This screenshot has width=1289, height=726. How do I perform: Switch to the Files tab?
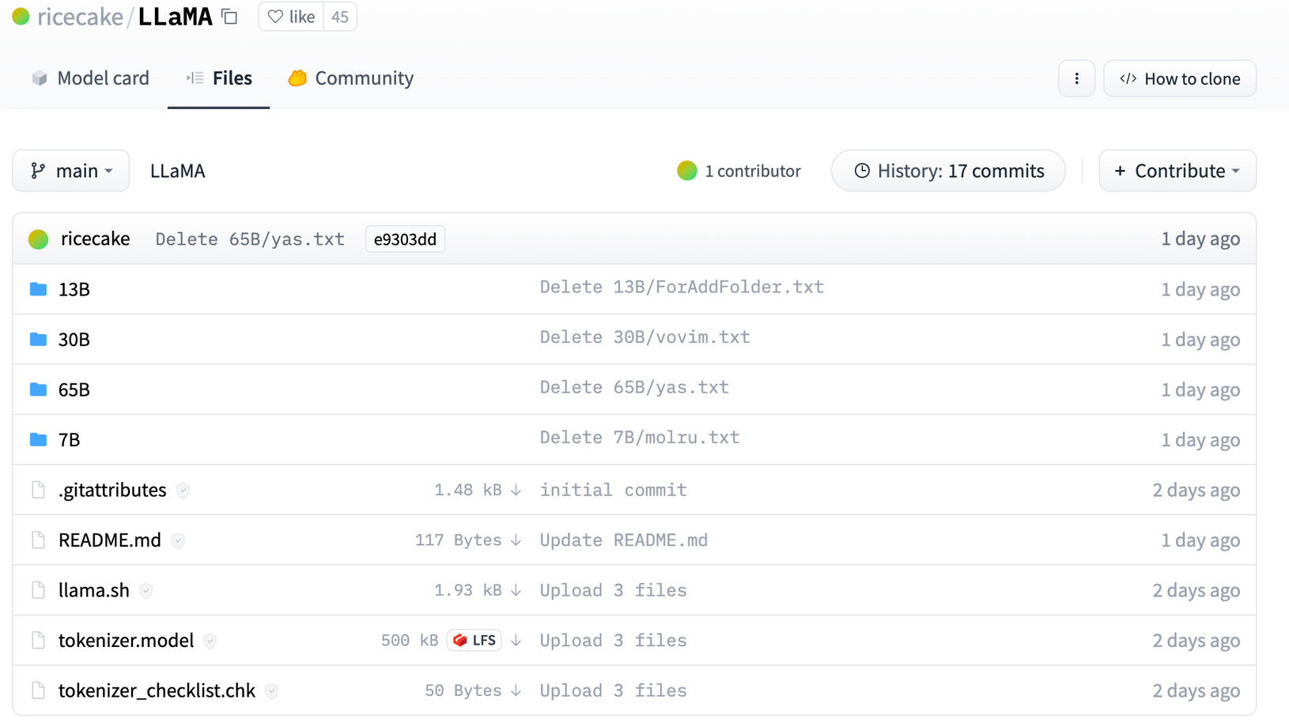click(x=219, y=78)
